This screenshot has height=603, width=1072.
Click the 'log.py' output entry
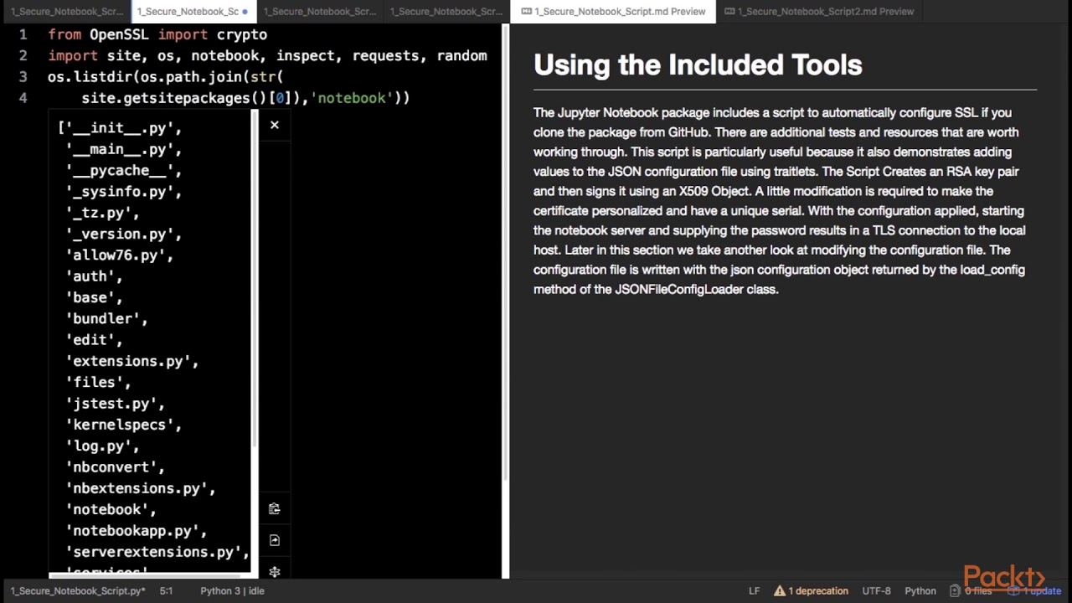(102, 446)
